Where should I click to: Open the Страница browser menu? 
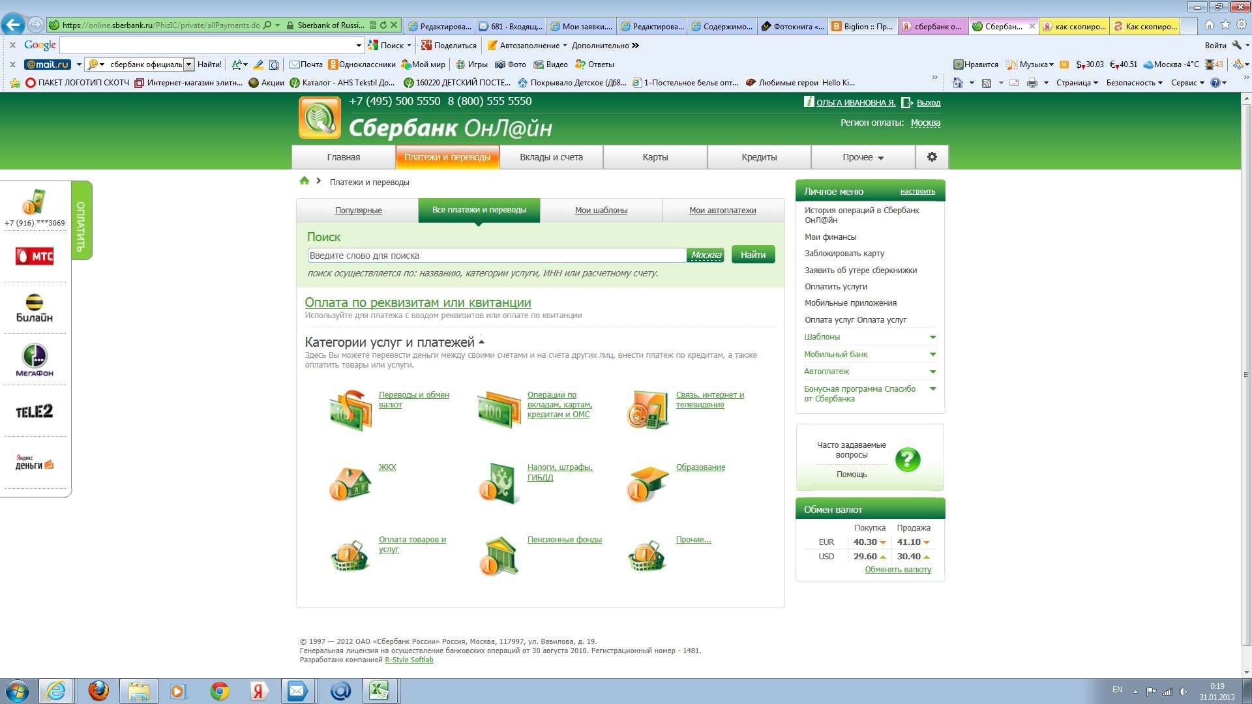[x=1077, y=83]
